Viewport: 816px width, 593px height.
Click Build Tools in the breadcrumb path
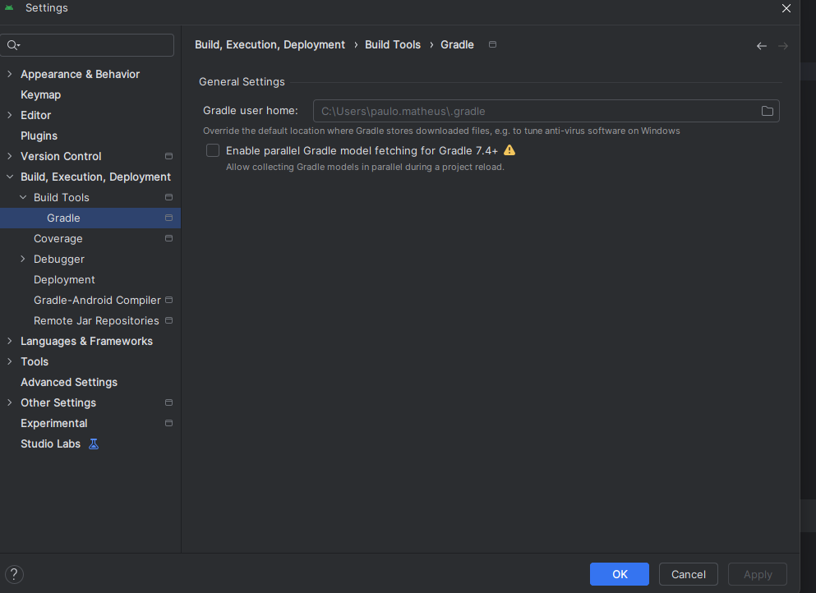pyautogui.click(x=393, y=45)
